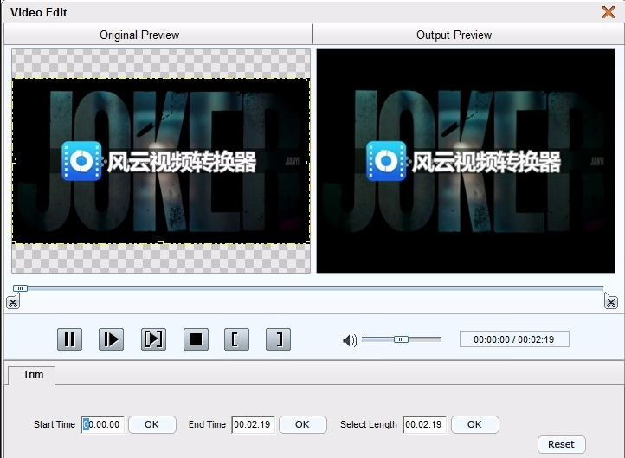This screenshot has width=625, height=458.
Task: Confirm Select Length with its OK button
Action: tap(474, 424)
